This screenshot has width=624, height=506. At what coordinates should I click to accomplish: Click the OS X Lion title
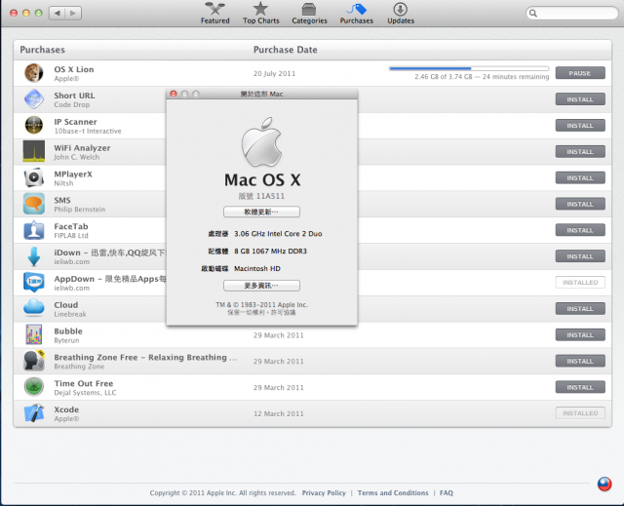[74, 69]
